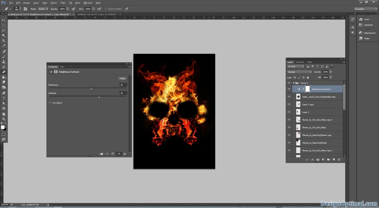
Task: Click the Brightness slider handle
Action: [91, 89]
